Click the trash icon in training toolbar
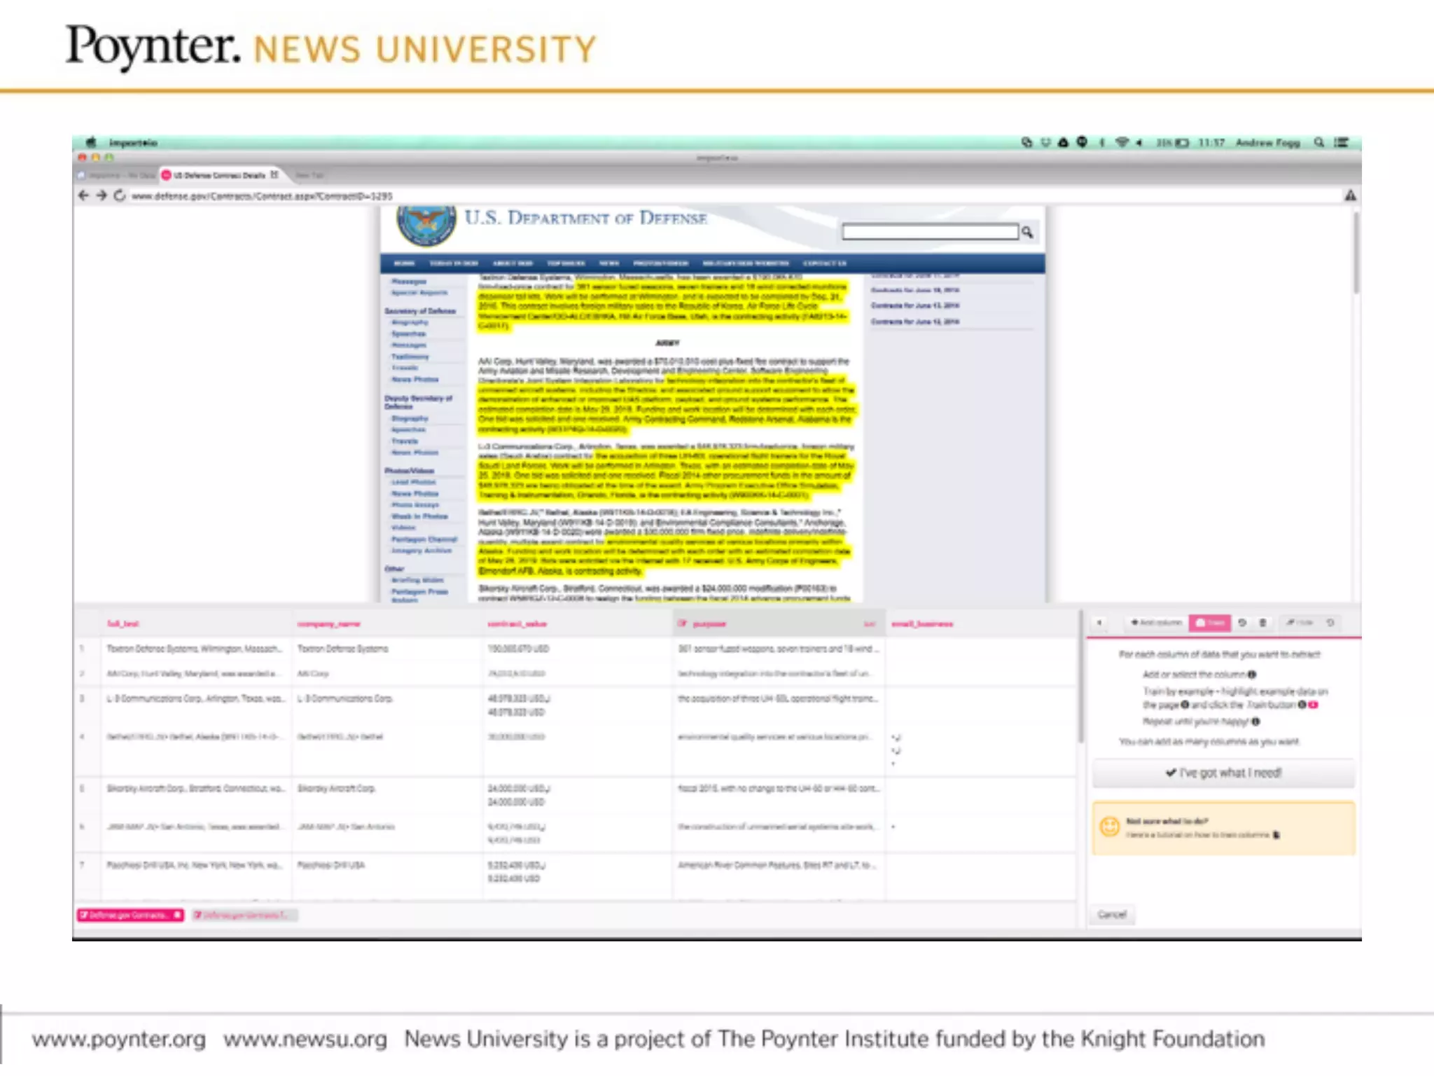The image size is (1434, 1076). (1262, 623)
